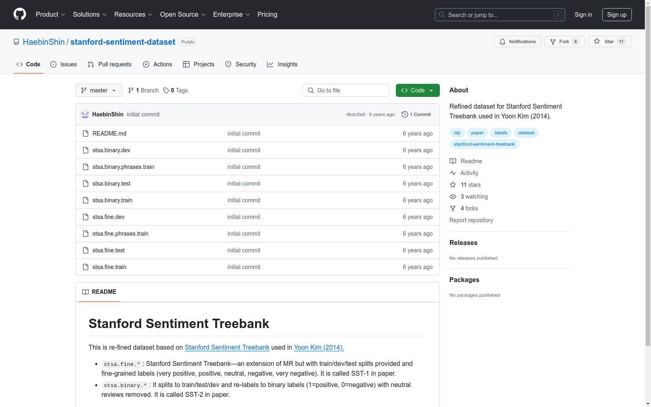Click the Security shield icon tab
This screenshot has width=651, height=407.
pos(228,64)
